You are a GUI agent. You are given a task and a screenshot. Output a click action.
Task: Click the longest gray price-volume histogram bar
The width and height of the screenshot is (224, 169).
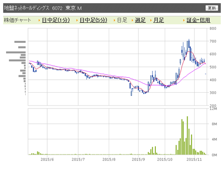(x=16, y=53)
